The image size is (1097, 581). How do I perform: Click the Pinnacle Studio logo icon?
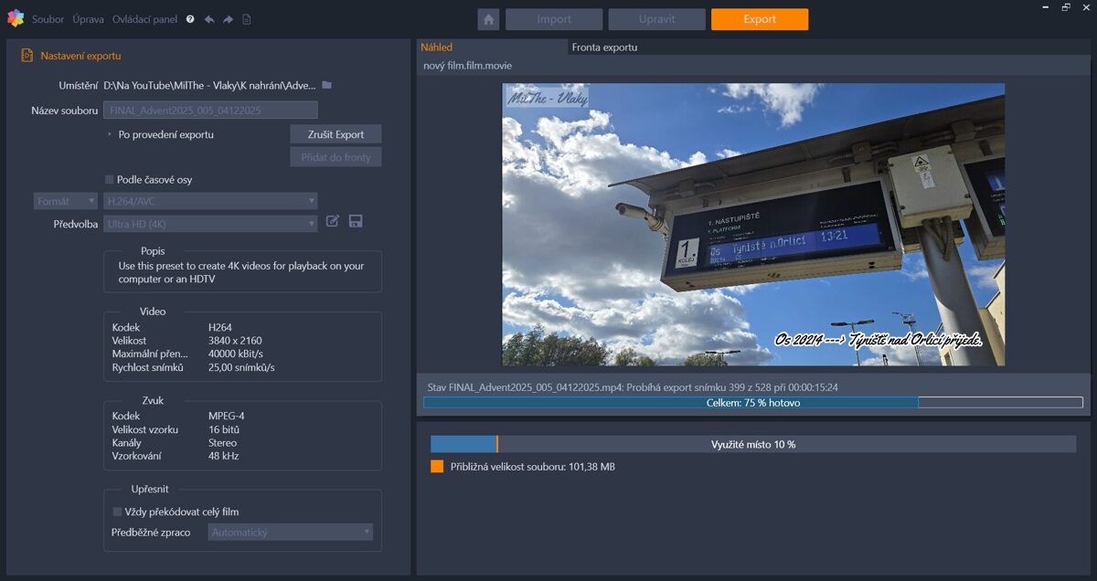(15, 18)
